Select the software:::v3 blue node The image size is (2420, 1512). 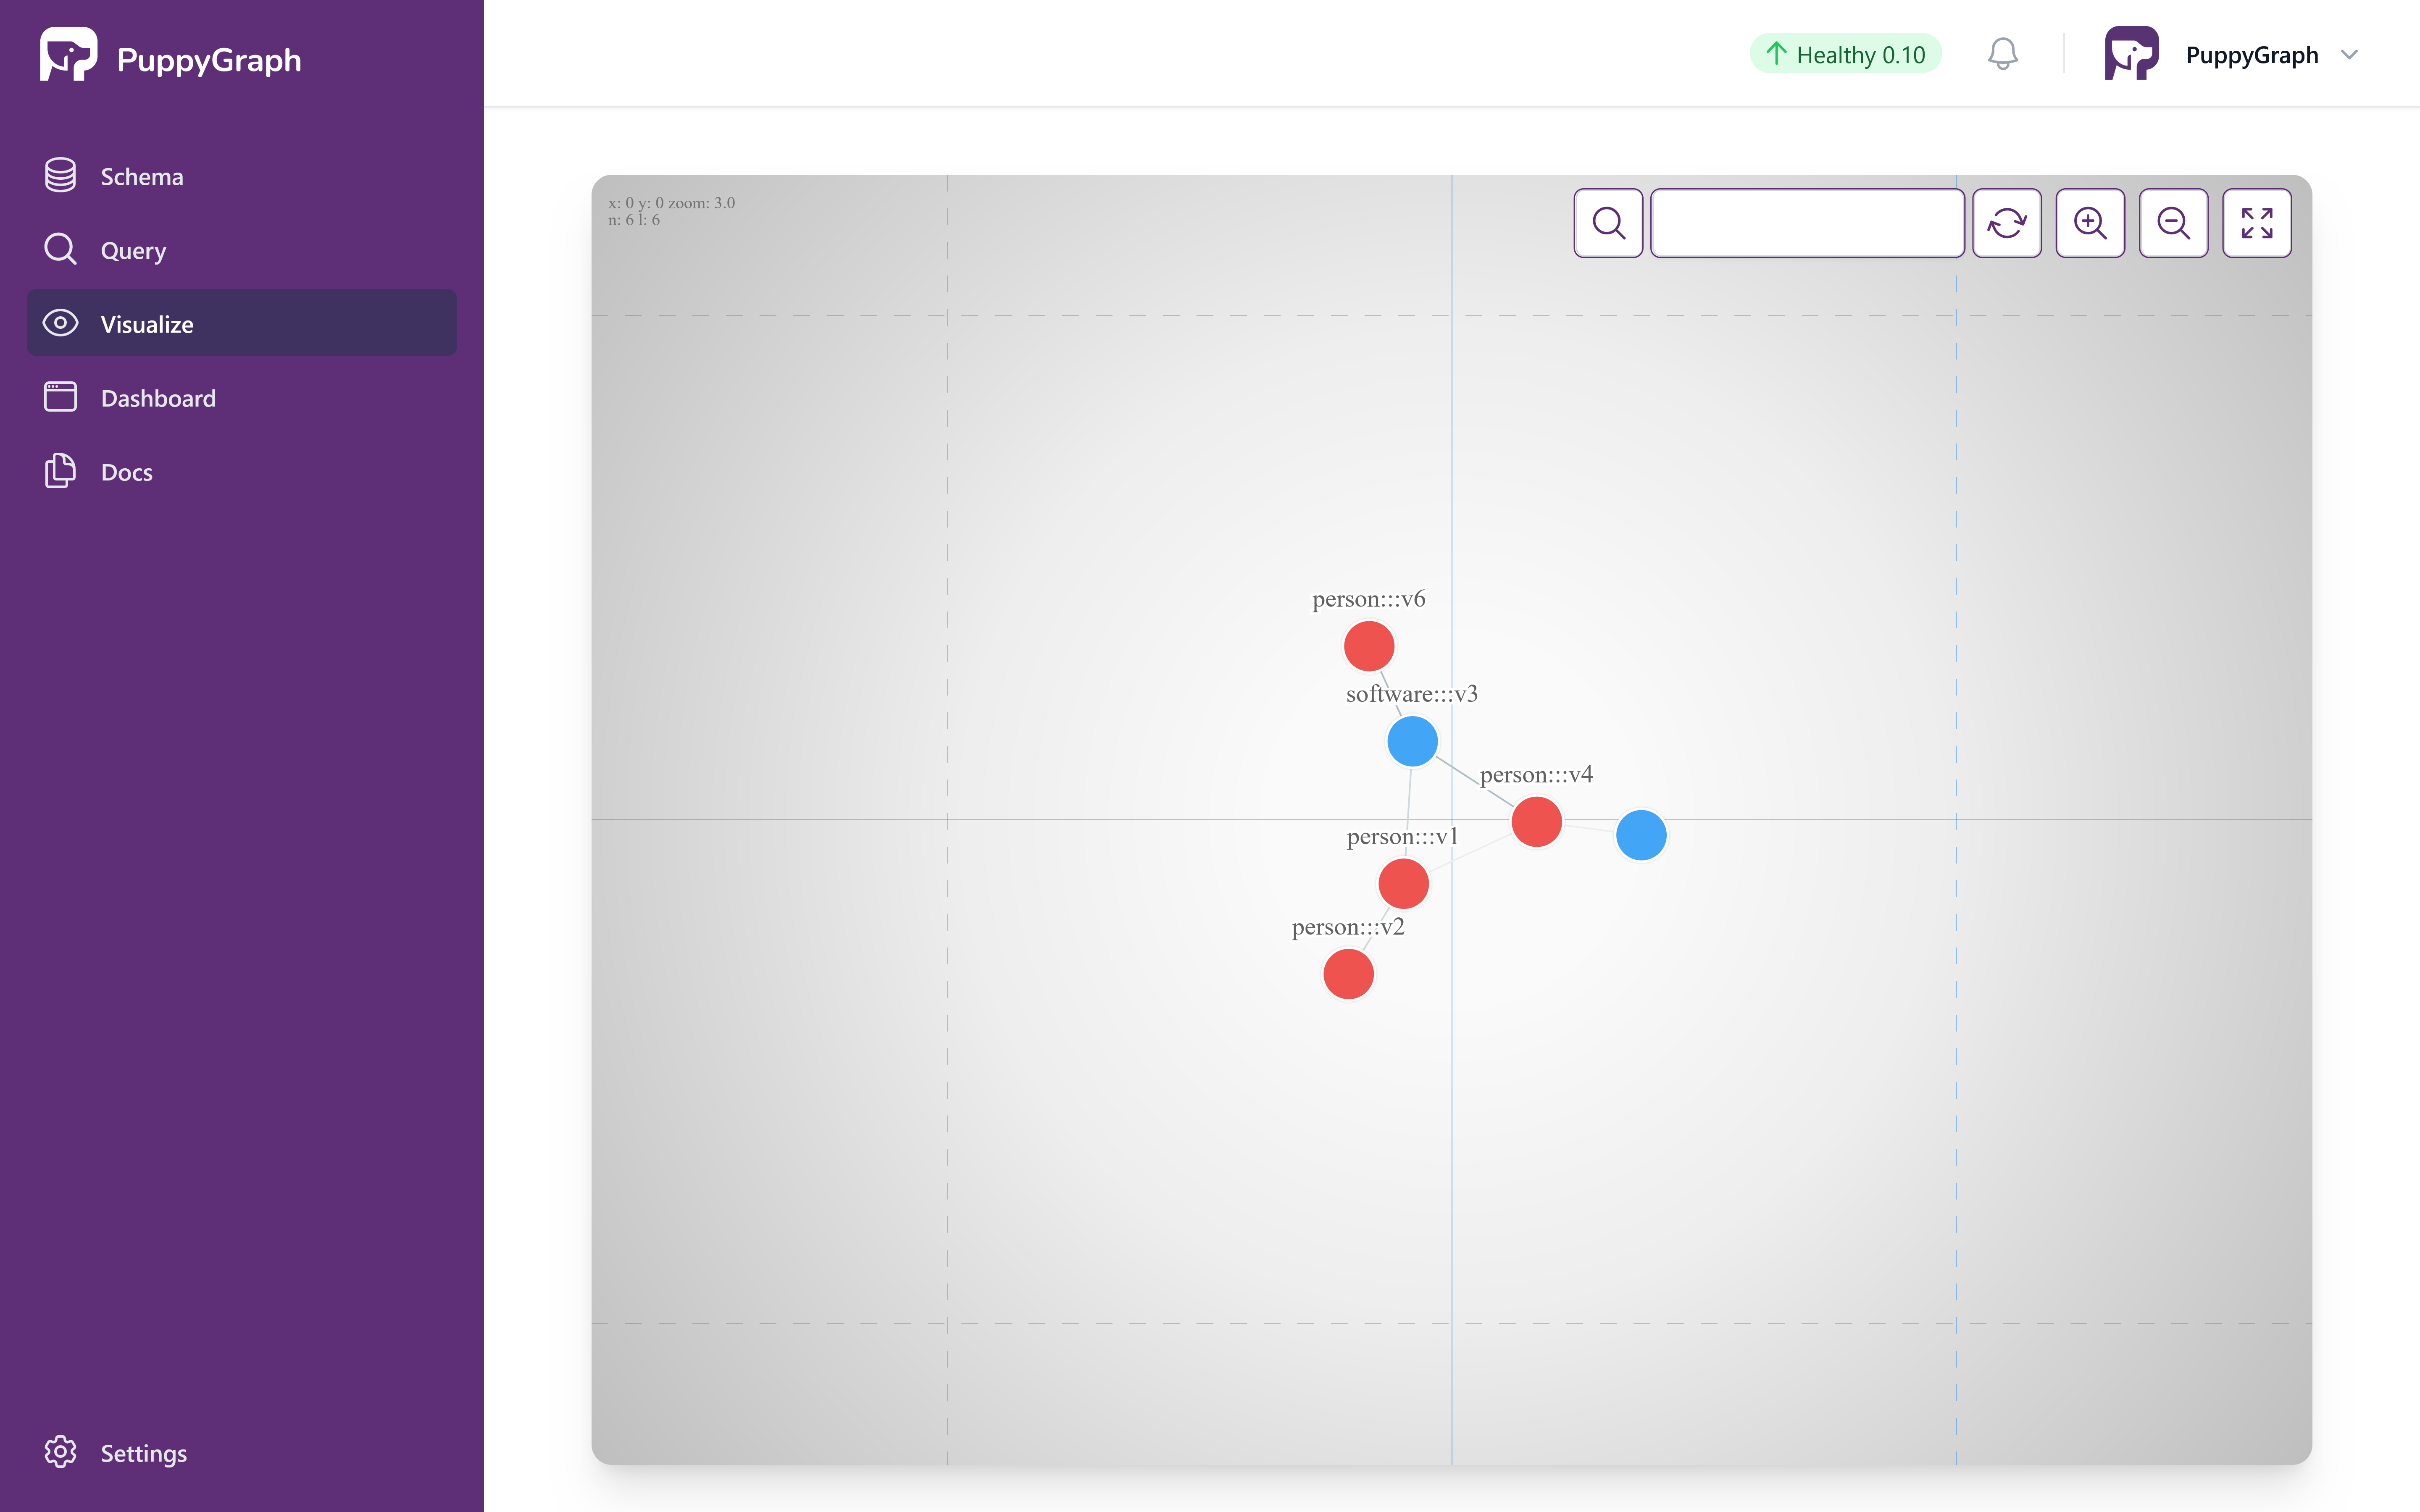pos(1412,741)
